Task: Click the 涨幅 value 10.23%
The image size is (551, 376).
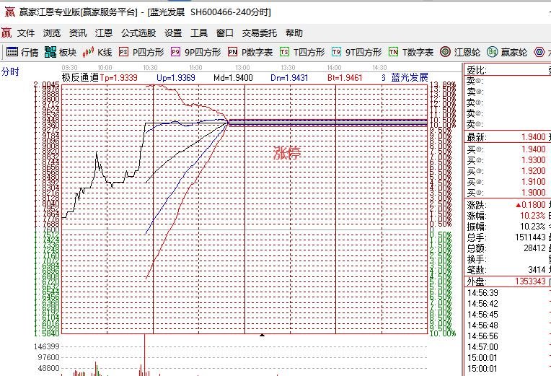Action: point(533,216)
